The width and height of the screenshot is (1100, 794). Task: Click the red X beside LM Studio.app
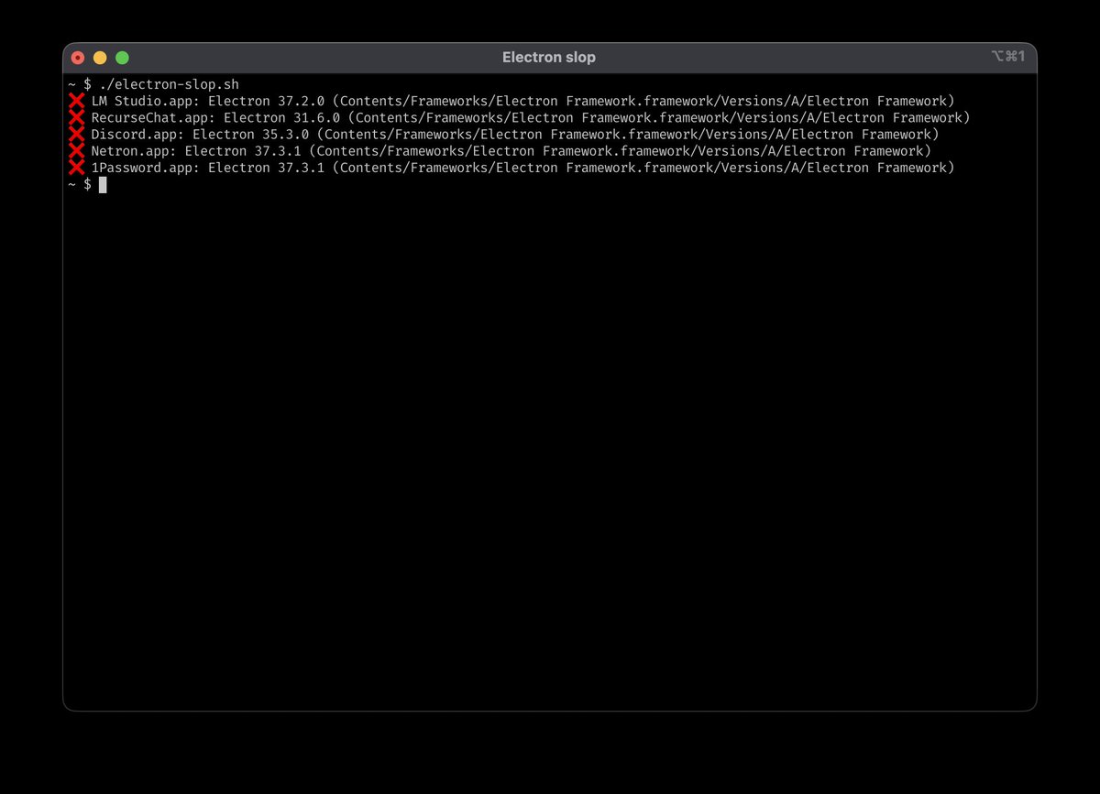point(77,101)
